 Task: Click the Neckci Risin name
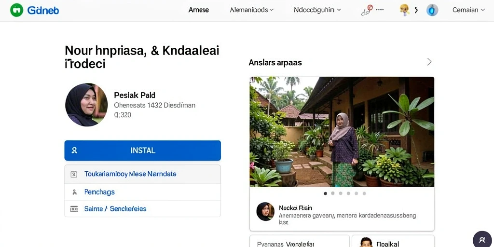296,208
